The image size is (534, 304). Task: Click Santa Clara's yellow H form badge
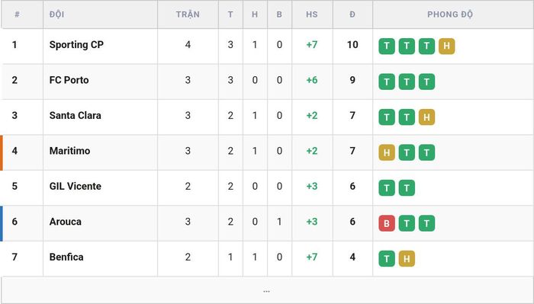[426, 117]
